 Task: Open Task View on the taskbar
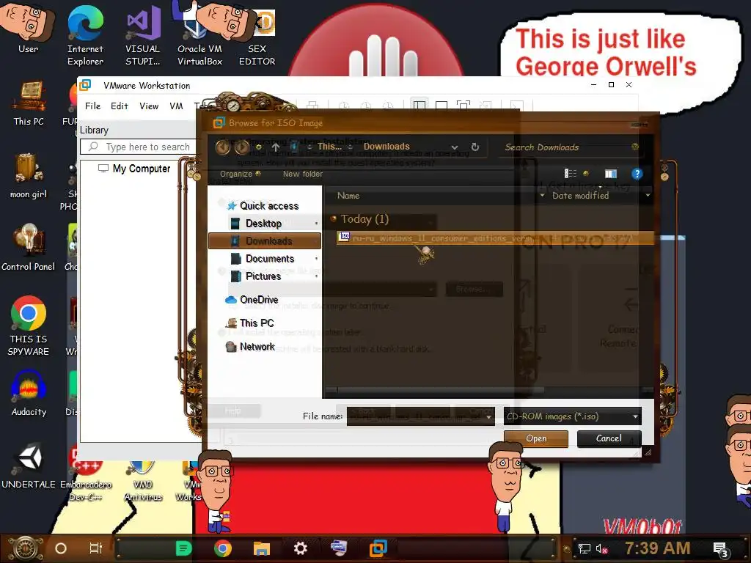click(x=96, y=548)
